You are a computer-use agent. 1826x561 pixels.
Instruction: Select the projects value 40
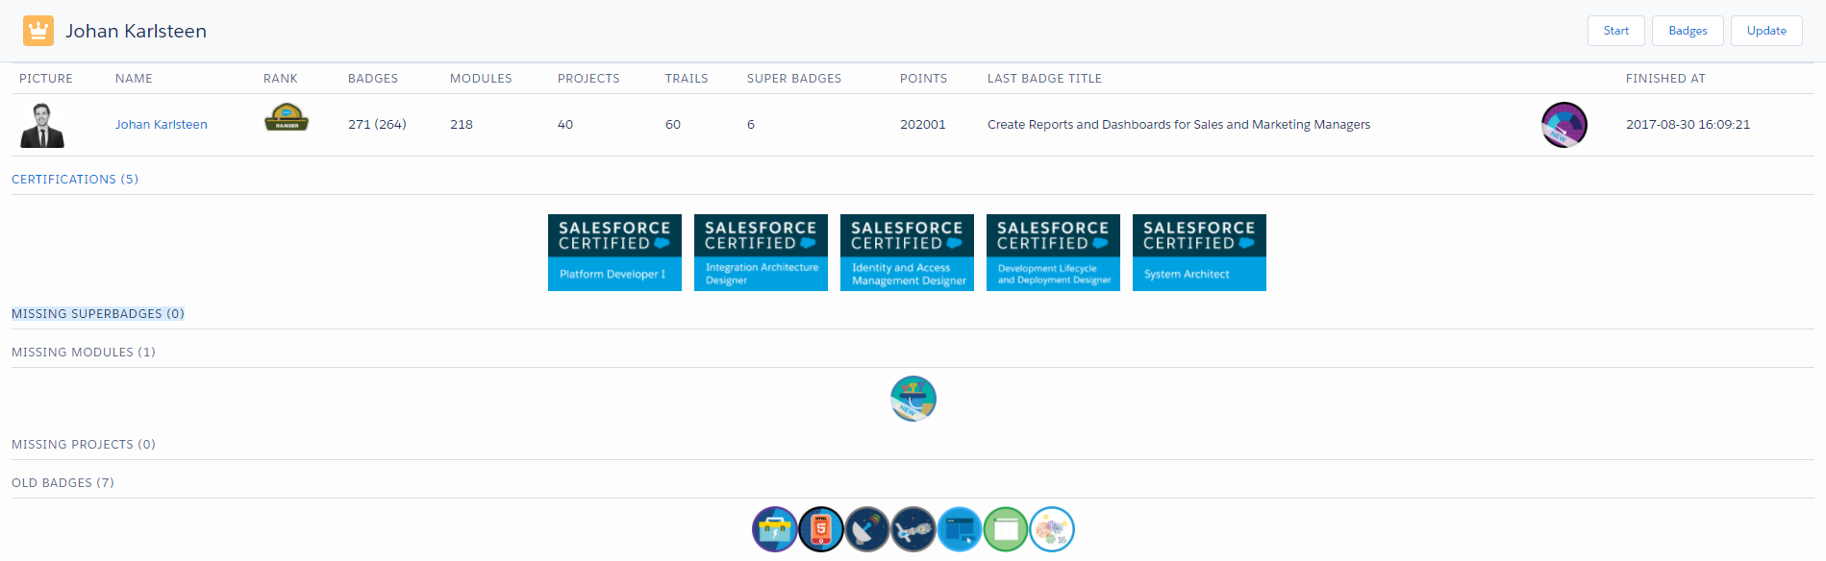click(x=565, y=125)
